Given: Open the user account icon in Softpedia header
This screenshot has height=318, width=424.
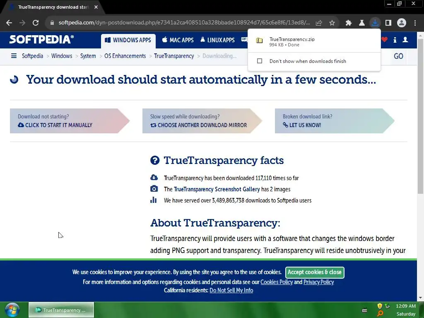Looking at the screenshot, I should click(x=405, y=40).
